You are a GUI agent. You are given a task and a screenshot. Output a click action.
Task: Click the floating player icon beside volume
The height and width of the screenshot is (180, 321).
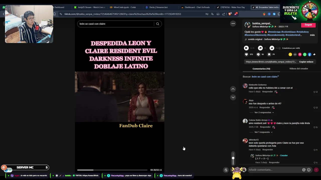[226, 170]
